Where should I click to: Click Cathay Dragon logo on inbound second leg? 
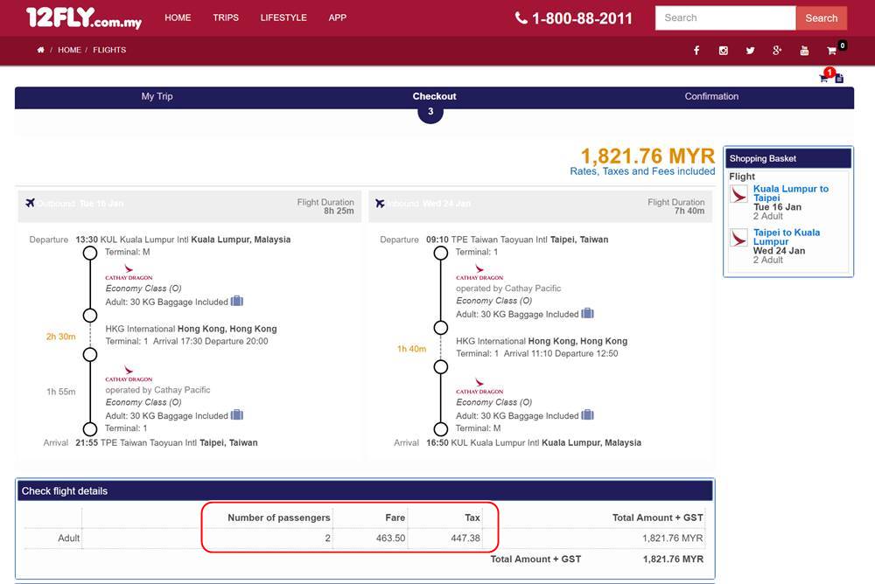(x=479, y=386)
